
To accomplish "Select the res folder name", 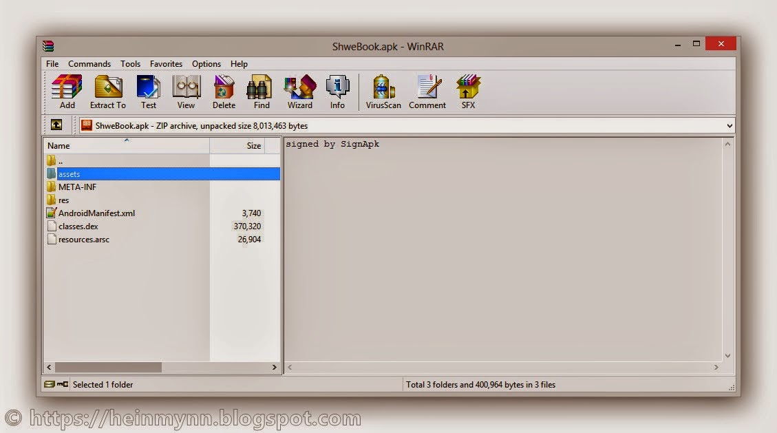I will (63, 200).
